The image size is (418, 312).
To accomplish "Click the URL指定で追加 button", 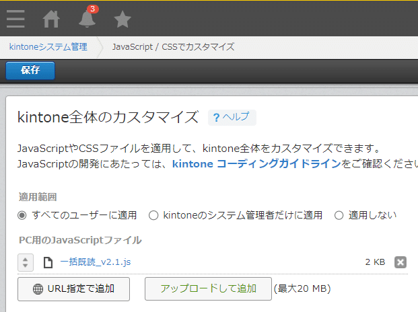I will point(73,289).
